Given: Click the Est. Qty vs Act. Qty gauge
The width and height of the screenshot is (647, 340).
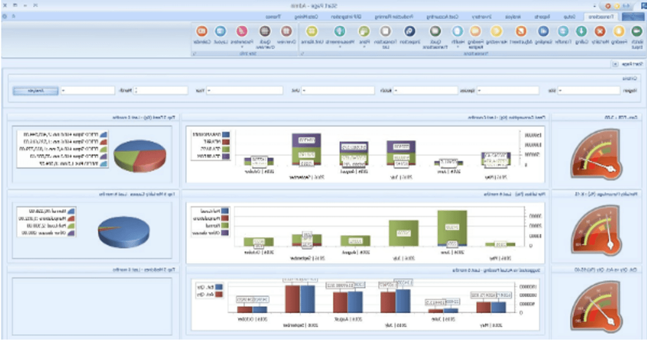Looking at the screenshot, I should point(596,306).
